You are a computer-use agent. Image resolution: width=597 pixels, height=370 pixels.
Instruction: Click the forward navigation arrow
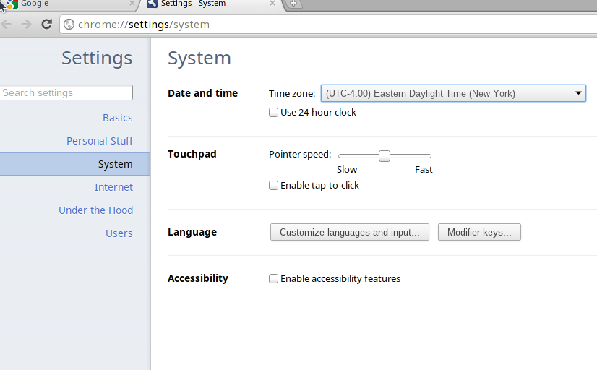(x=27, y=24)
